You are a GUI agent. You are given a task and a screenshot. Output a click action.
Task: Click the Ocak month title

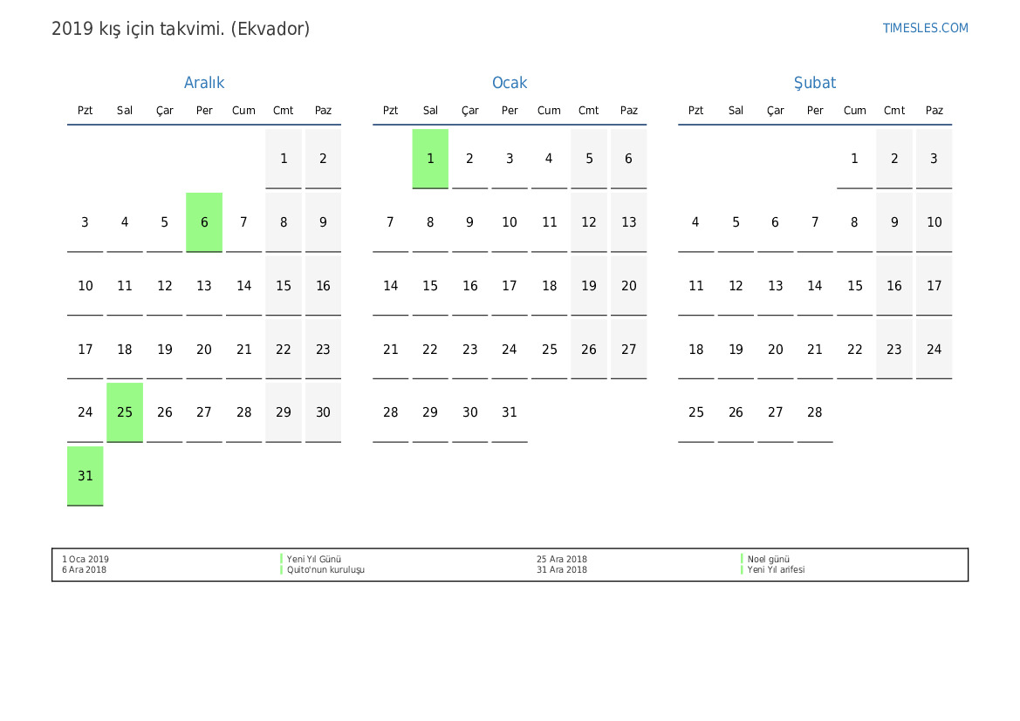tap(510, 83)
